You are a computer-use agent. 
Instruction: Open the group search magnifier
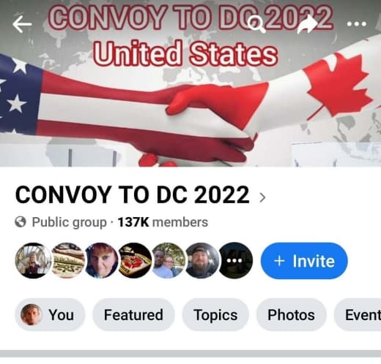(256, 24)
